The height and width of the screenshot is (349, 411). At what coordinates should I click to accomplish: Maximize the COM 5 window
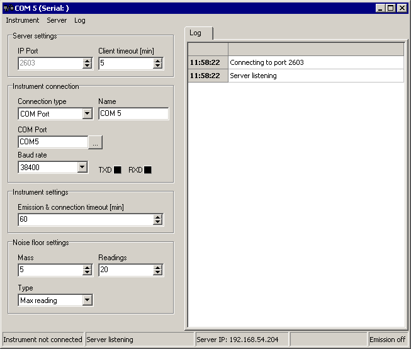click(391, 8)
